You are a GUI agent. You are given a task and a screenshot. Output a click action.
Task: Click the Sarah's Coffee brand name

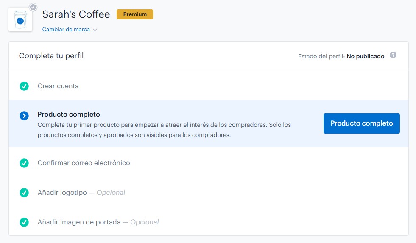tap(76, 14)
